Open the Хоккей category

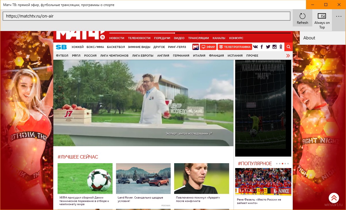[x=77, y=47]
